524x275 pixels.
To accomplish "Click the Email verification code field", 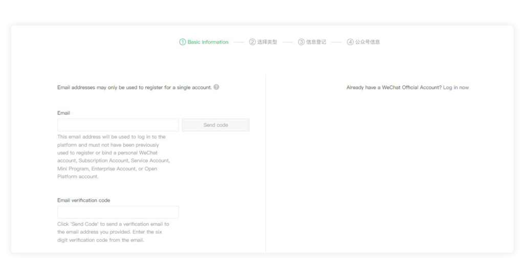I will tap(118, 212).
